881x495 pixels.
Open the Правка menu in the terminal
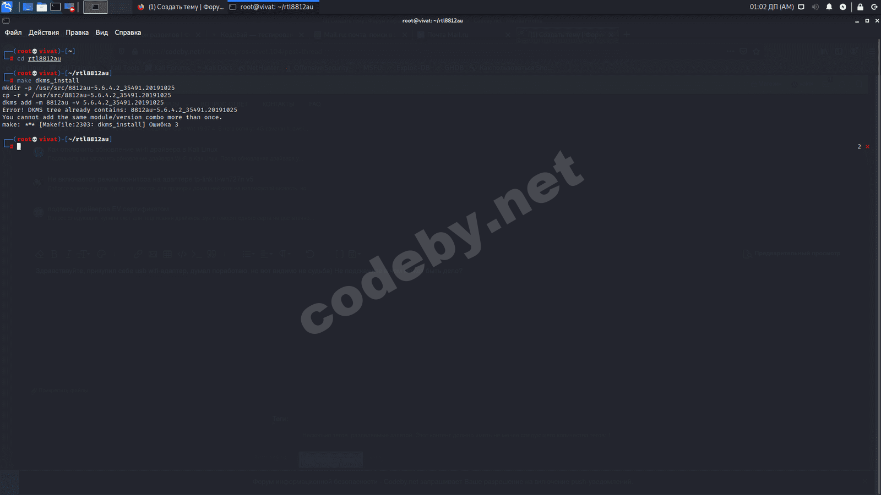click(78, 32)
